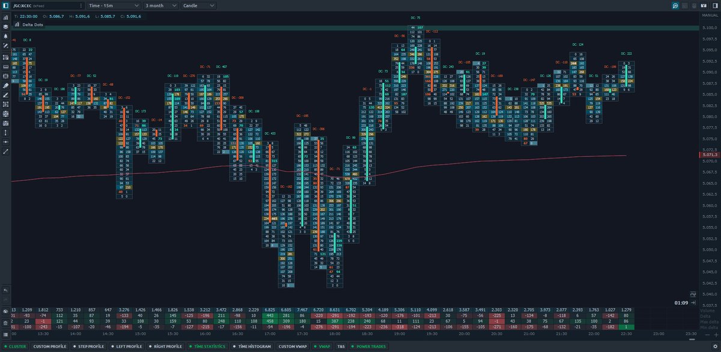Toggle the side panel icon beside the symbol field
Viewport: 721px width, 352px height.
[5, 5]
